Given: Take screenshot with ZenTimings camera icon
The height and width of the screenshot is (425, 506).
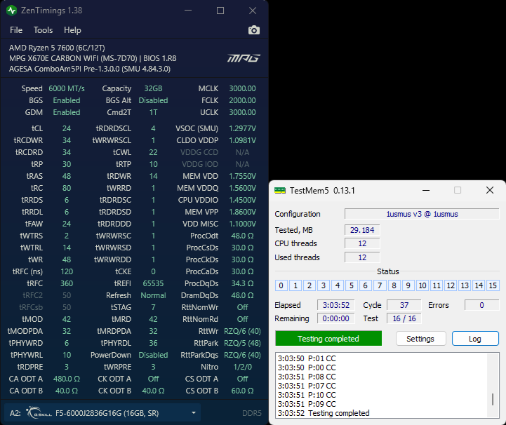Looking at the screenshot, I should [253, 30].
